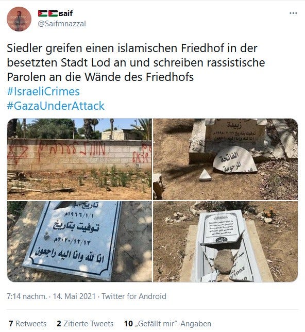The height and width of the screenshot is (332, 305).
Task: View the cracked grave with stone photo
Action: [x=226, y=241]
